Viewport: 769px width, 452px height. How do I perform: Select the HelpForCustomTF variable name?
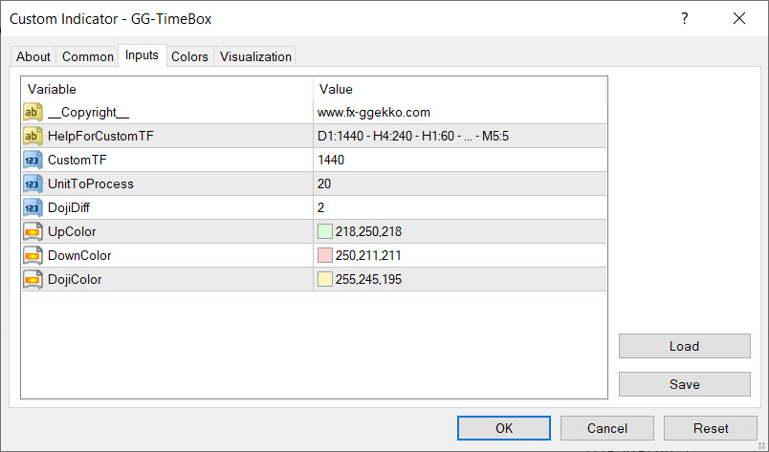tap(100, 136)
